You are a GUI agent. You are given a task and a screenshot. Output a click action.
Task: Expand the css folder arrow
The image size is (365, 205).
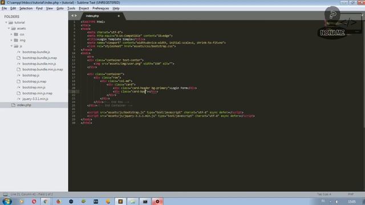click(x=11, y=34)
